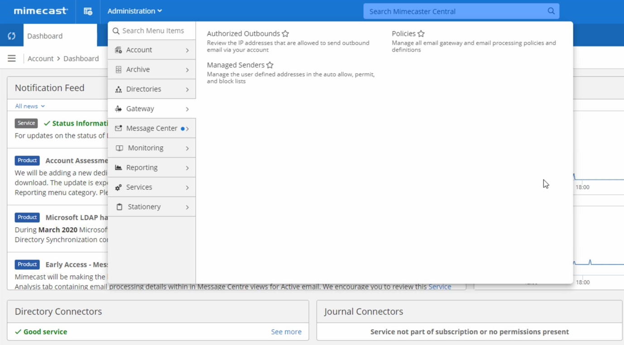Click the Services gears icon
The height and width of the screenshot is (345, 624).
(x=119, y=187)
